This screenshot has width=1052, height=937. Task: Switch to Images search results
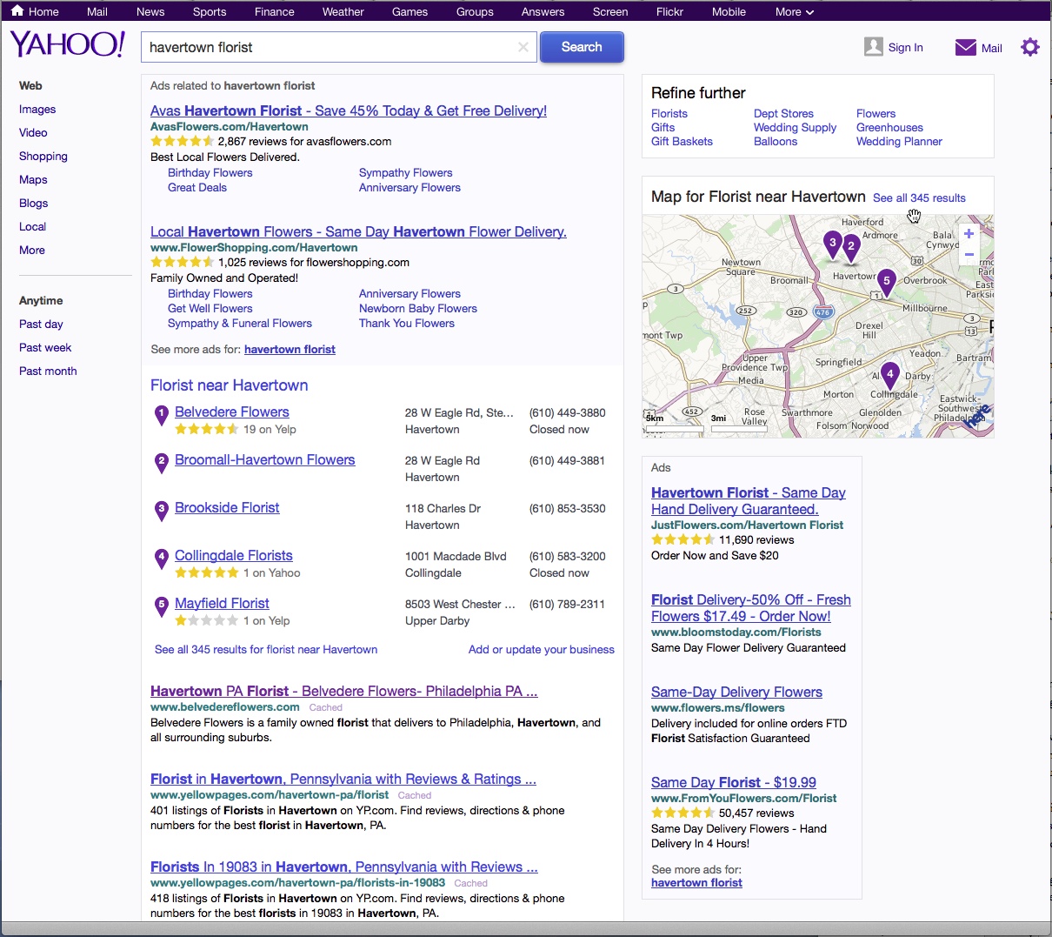pos(37,109)
